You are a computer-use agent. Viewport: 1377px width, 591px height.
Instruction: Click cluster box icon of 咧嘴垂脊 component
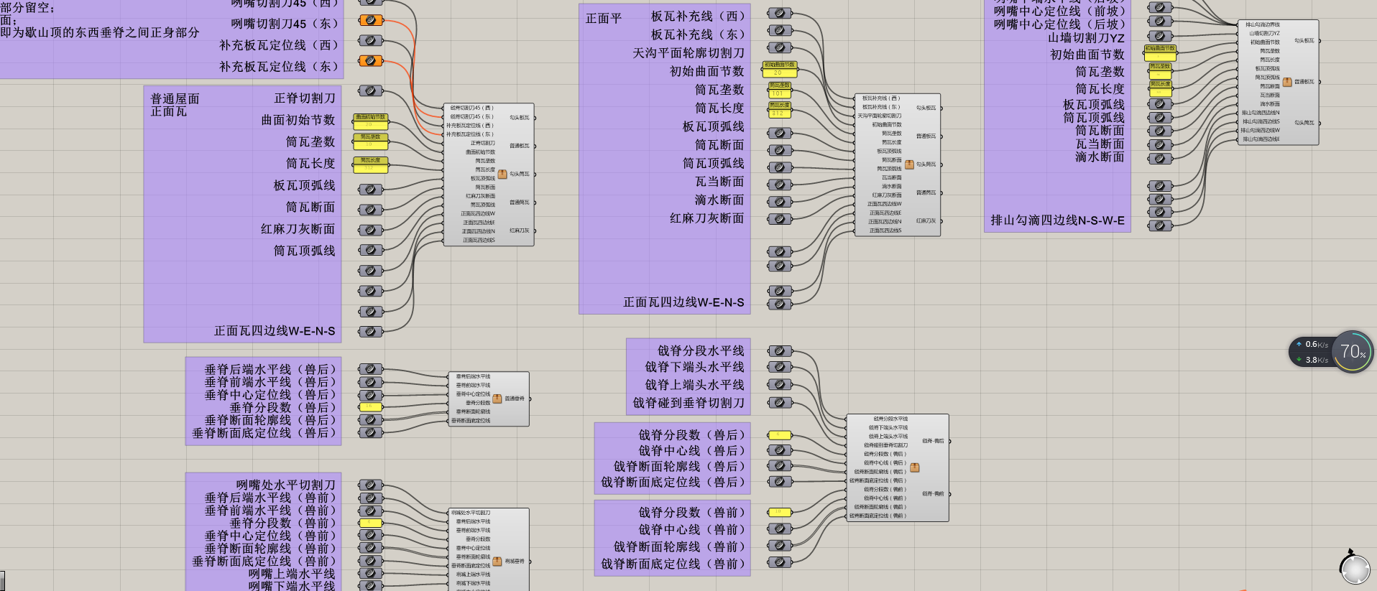(x=497, y=562)
